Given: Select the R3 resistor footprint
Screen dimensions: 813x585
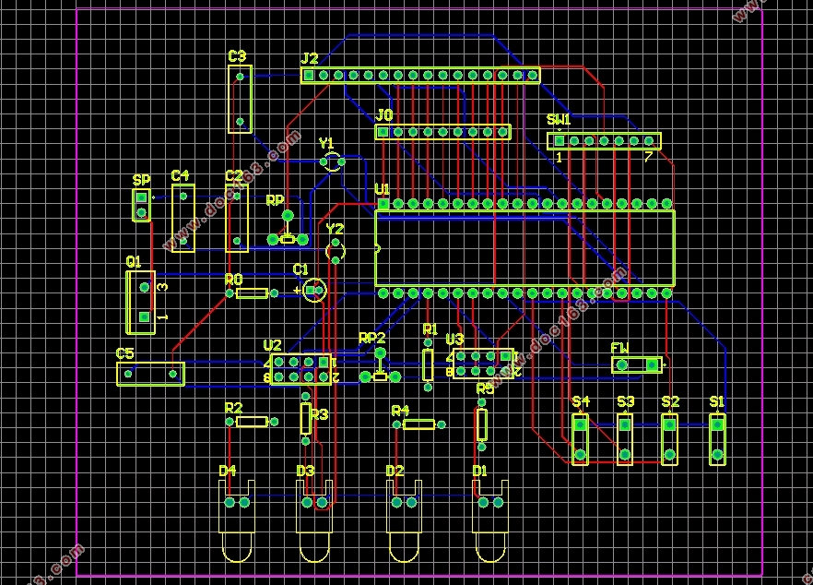Looking at the screenshot, I should pyautogui.click(x=306, y=418).
